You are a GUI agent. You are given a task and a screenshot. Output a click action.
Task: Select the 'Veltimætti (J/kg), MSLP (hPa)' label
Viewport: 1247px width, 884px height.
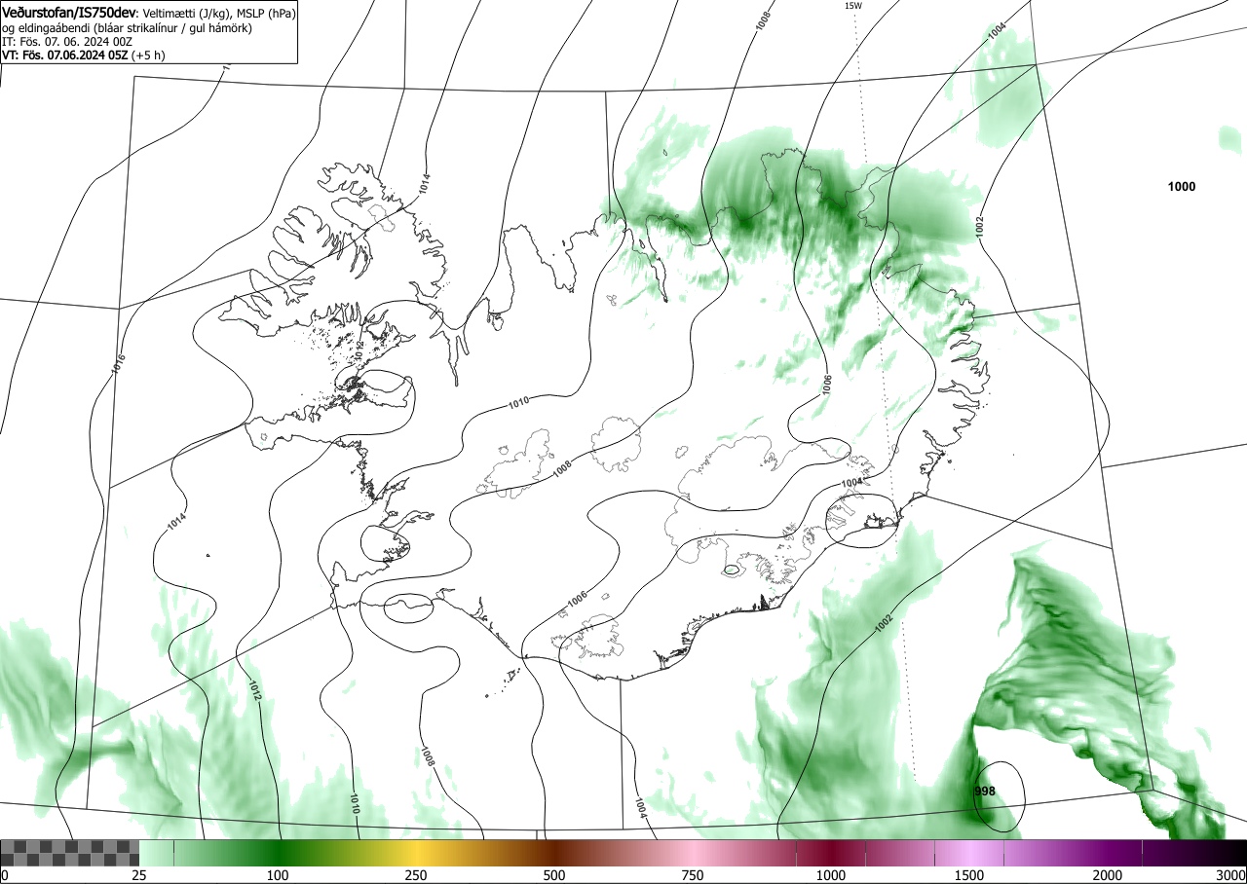pyautogui.click(x=217, y=14)
